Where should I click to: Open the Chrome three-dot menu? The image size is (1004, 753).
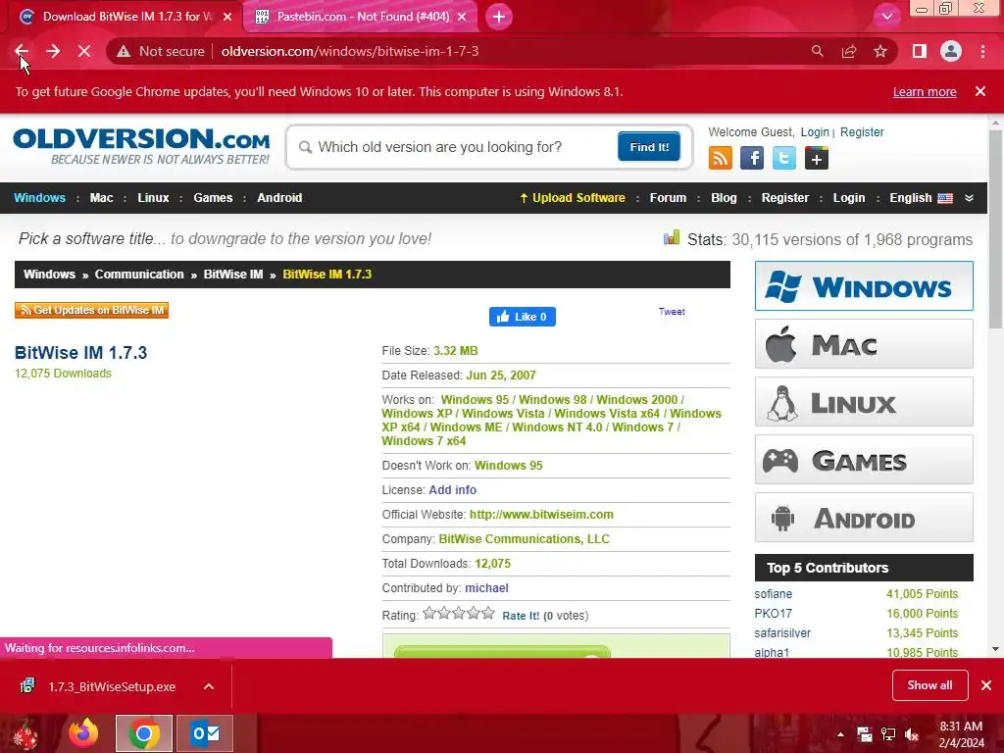pyautogui.click(x=982, y=51)
